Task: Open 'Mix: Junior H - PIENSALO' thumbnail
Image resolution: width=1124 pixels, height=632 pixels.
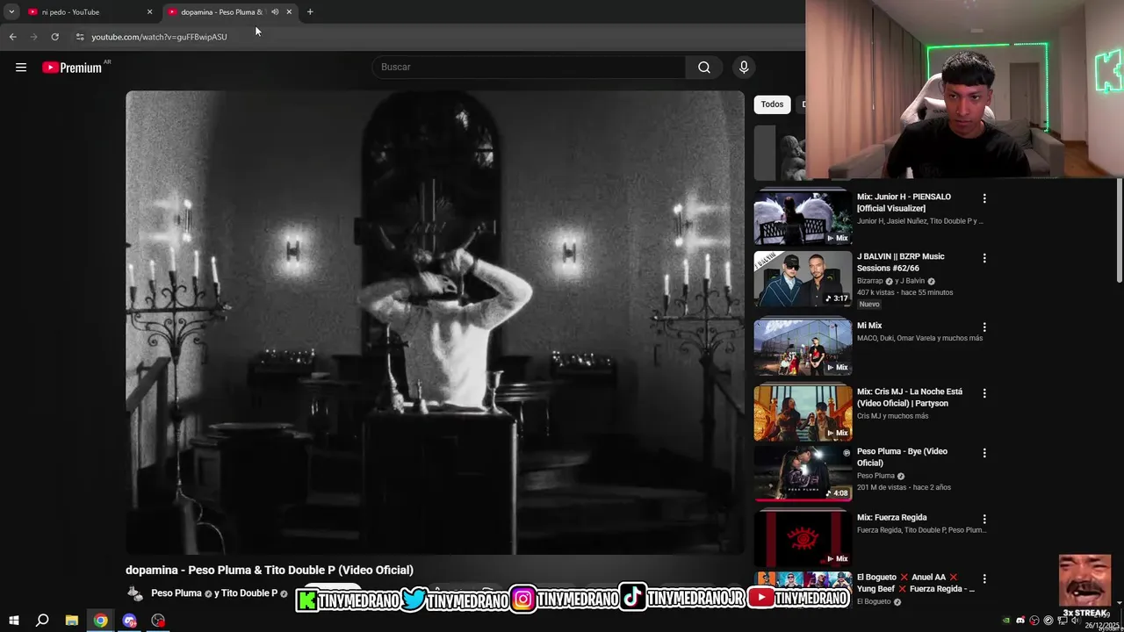Action: click(803, 219)
